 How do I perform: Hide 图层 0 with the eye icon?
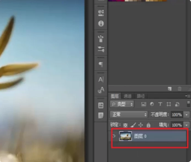click(114, 136)
